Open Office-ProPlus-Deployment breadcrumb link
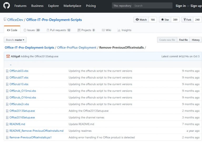This screenshot has width=202, height=142. pos(77,48)
